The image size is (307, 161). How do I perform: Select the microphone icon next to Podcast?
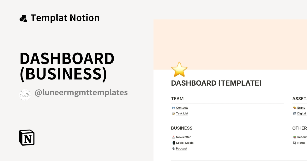[x=173, y=148]
